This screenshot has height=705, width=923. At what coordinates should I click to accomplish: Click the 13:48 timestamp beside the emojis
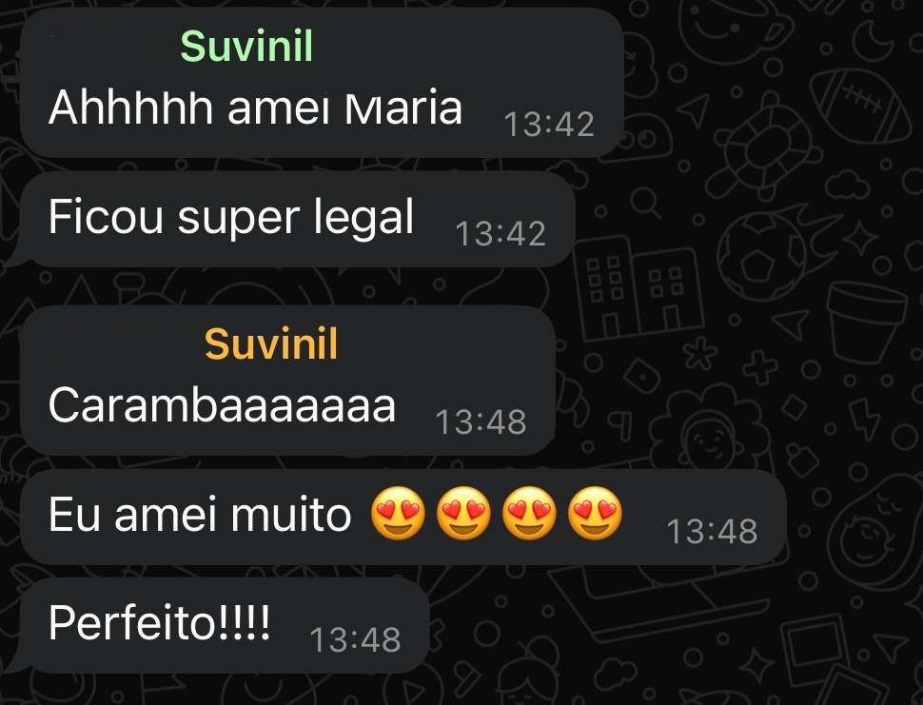click(x=713, y=532)
